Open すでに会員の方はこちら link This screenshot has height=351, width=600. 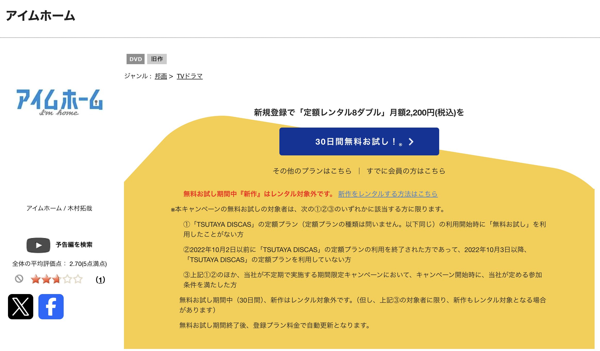click(x=406, y=171)
